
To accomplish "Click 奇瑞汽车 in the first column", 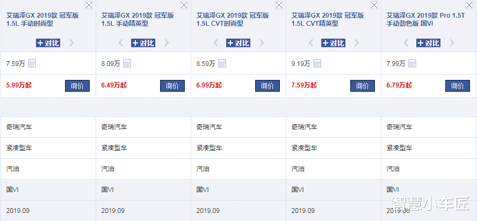I will (19, 127).
